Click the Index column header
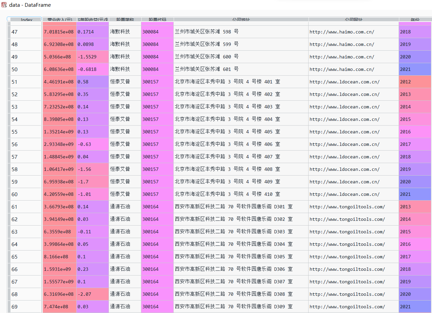Viewport: 432px width, 313px height. click(x=26, y=20)
